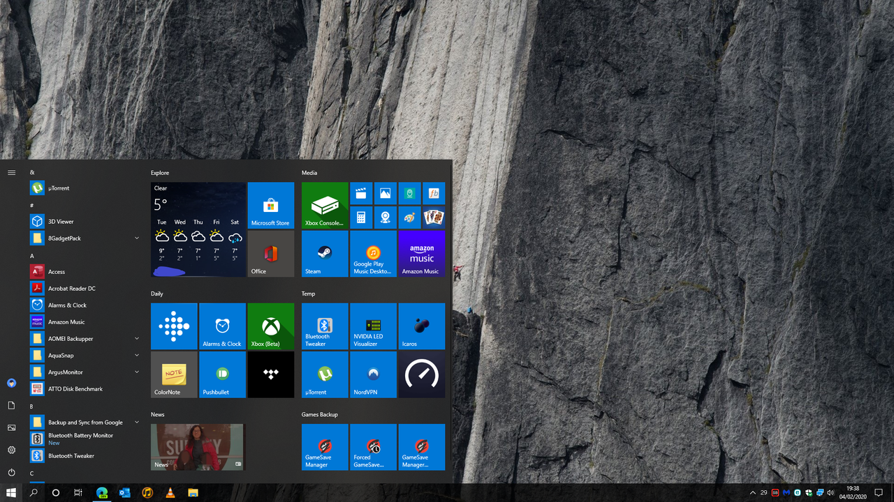Open the Xbox Console Companion tile
Image resolution: width=894 pixels, height=502 pixels.
point(325,206)
